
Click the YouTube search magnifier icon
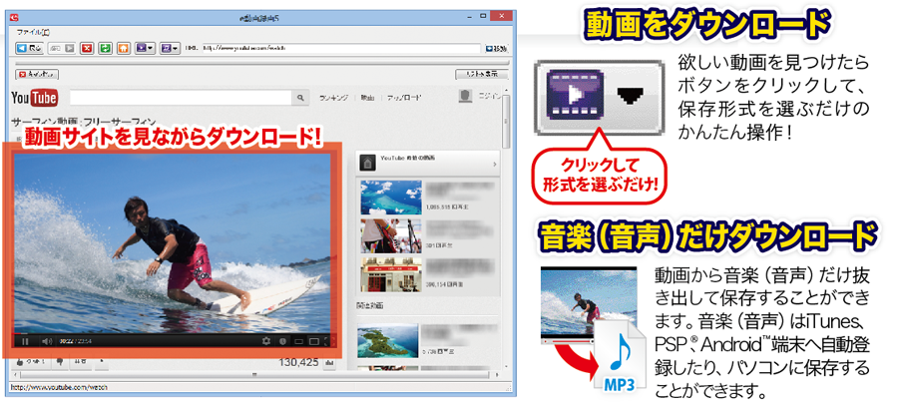[299, 98]
